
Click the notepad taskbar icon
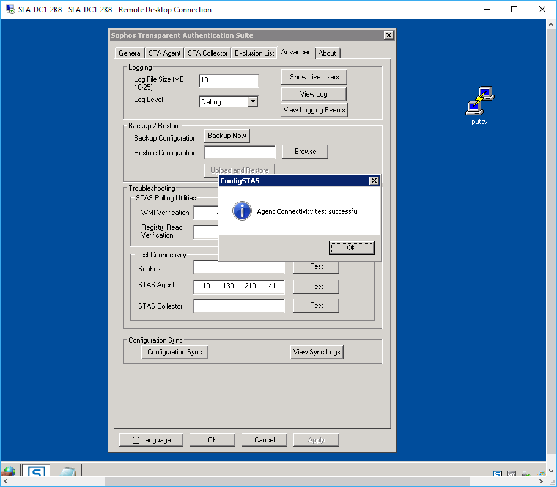pyautogui.click(x=67, y=470)
